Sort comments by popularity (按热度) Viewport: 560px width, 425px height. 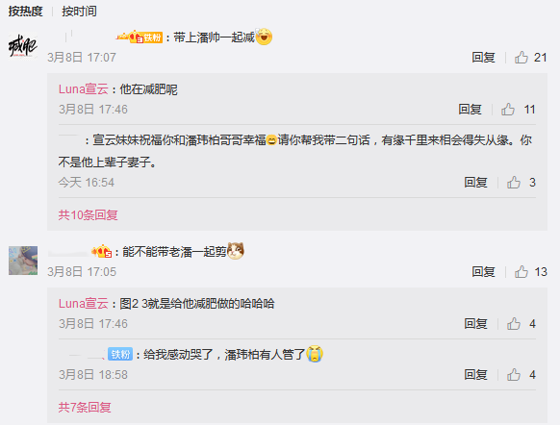[x=25, y=12]
